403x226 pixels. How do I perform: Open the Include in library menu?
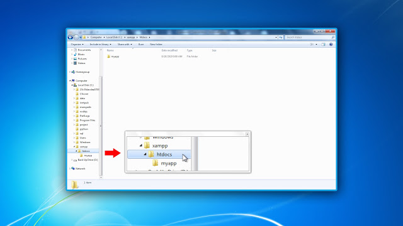(x=100, y=45)
